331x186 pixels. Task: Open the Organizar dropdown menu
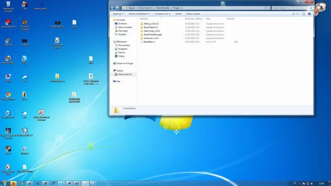point(118,14)
